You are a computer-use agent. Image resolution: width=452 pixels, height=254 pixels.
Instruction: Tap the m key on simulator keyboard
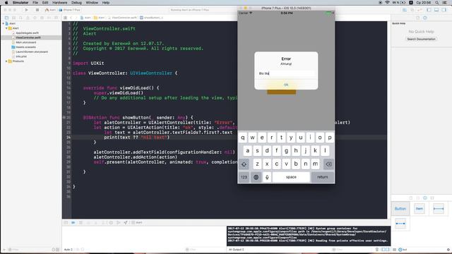pyautogui.click(x=315, y=164)
